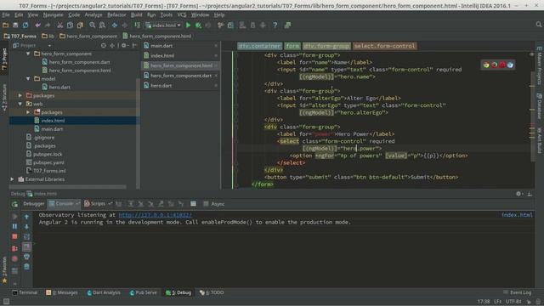The image size is (544, 306).
Task: Click the green Debug bug toolbar icon
Action: pos(198,25)
